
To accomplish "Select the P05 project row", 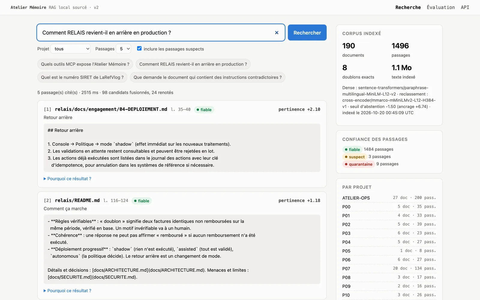I will [x=389, y=251].
